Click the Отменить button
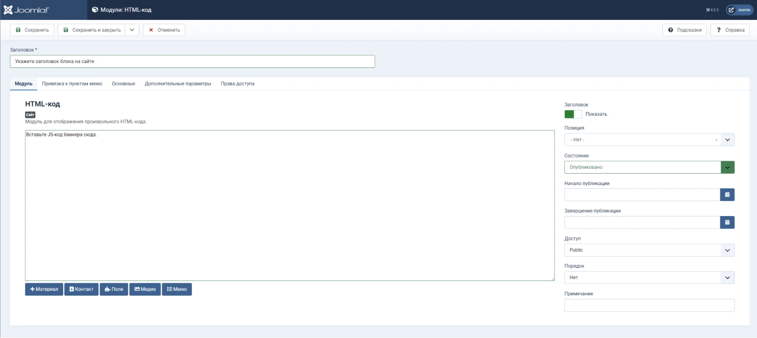The width and height of the screenshot is (757, 338). point(164,30)
